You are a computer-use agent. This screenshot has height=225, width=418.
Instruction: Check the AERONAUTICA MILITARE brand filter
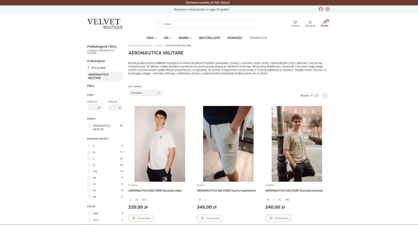[89, 126]
